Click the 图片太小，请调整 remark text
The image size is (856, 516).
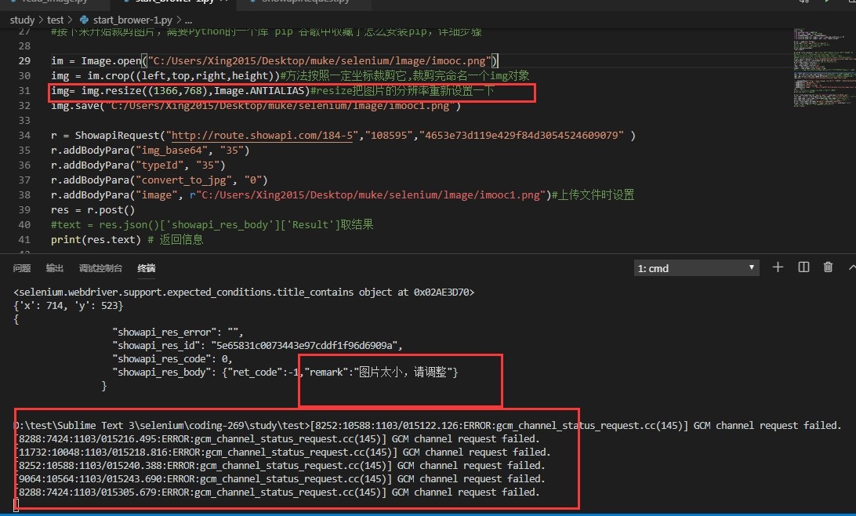[x=403, y=372]
